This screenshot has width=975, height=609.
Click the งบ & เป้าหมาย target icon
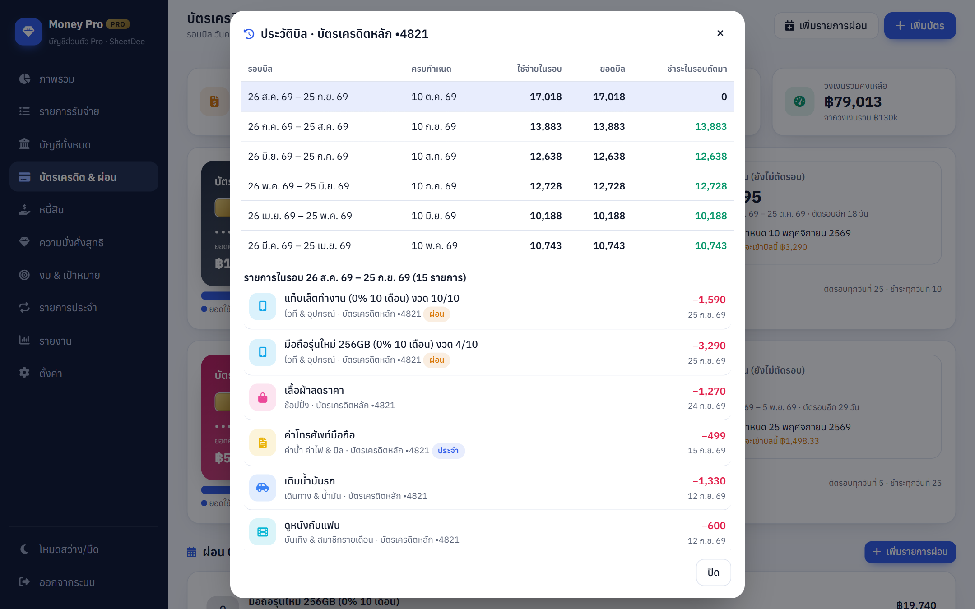(24, 275)
